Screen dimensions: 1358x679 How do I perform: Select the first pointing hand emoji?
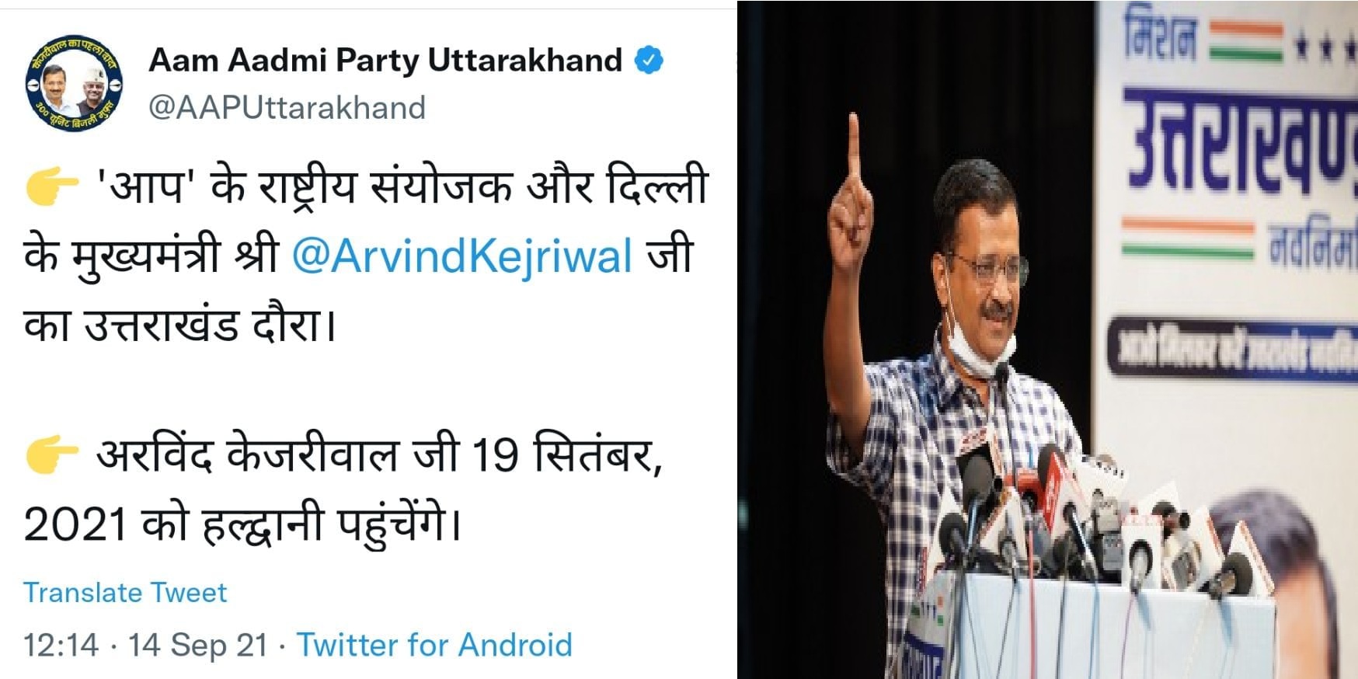[51, 186]
